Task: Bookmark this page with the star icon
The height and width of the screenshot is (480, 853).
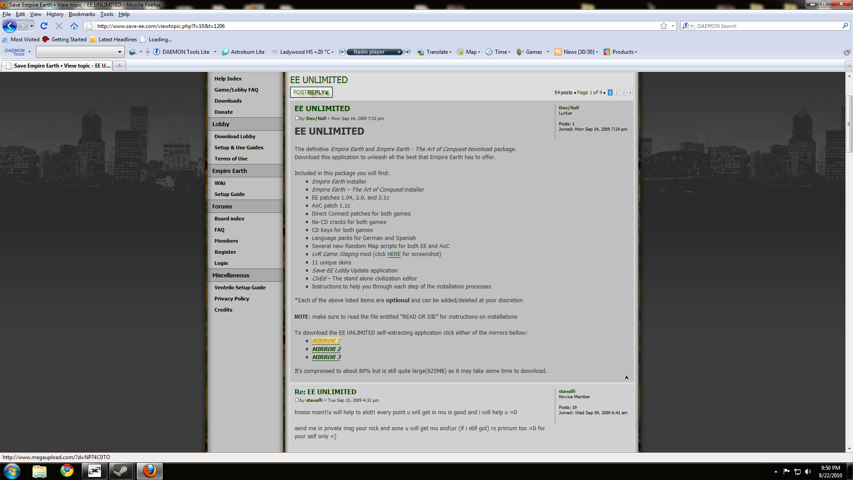Action: (x=663, y=26)
